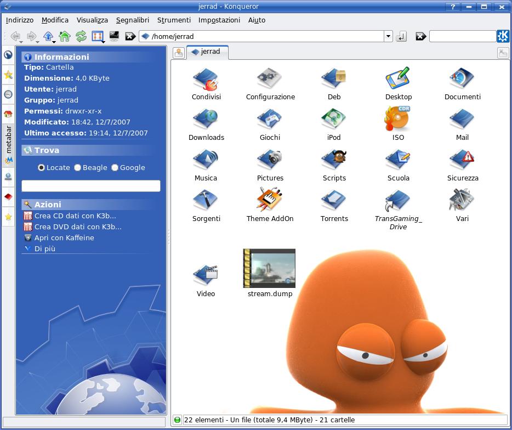512x430 pixels.
Task: Go up one directory level
Action: [48, 36]
